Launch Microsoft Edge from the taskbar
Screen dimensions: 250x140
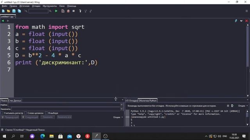(43, 136)
